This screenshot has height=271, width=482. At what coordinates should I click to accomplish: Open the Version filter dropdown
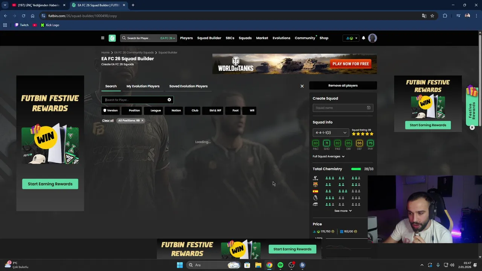point(110,111)
